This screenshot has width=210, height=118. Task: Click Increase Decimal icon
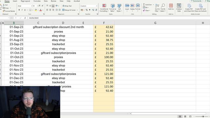[93, 10]
